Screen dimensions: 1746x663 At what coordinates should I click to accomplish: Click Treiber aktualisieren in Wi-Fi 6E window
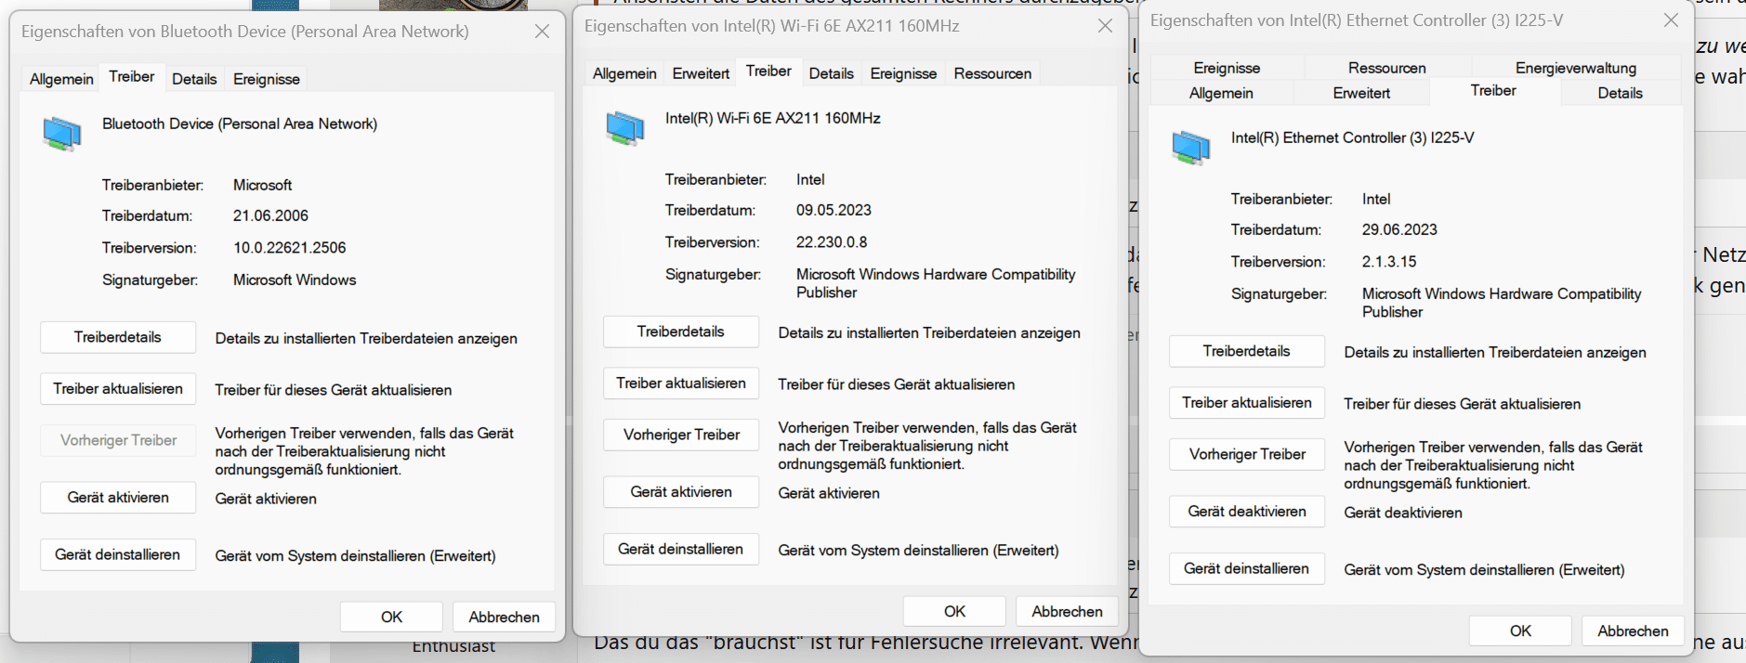[x=681, y=383]
